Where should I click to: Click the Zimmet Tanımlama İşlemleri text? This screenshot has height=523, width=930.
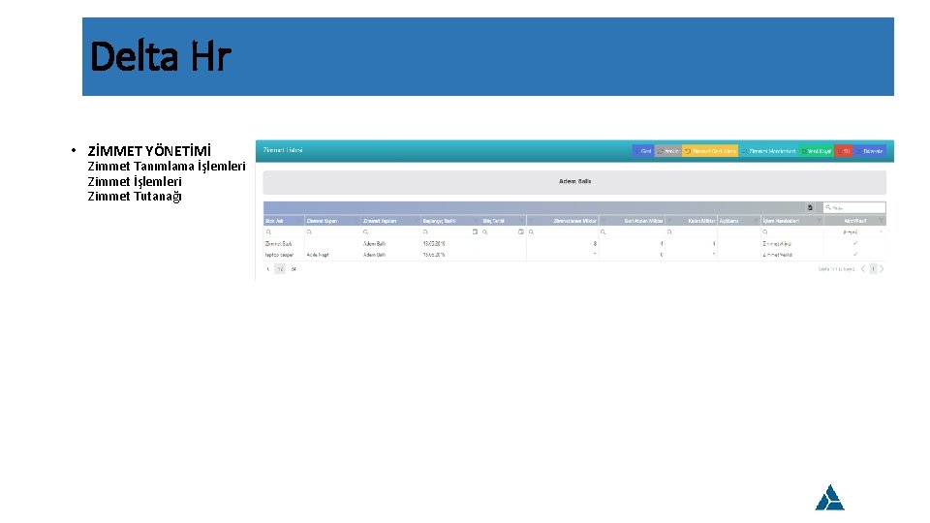click(x=166, y=166)
